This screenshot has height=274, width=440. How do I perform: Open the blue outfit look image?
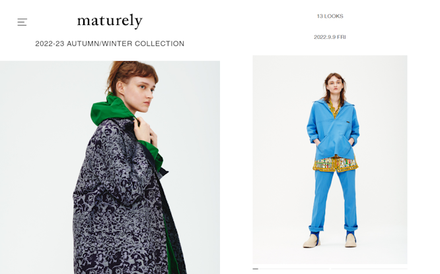(x=330, y=159)
